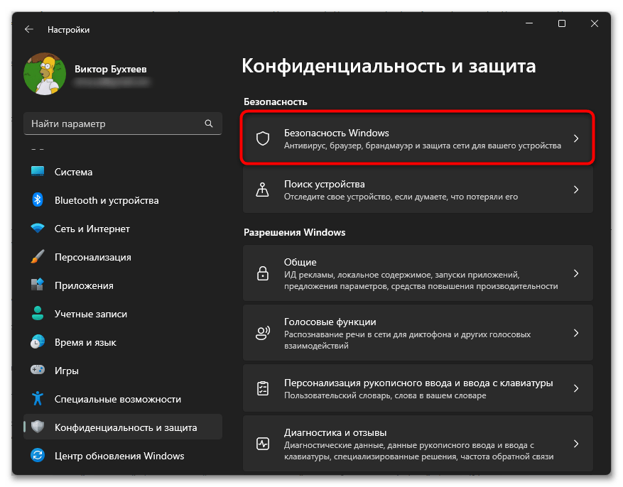Screen dimensions: 623x487
Task: Open Общие permissions card
Action: click(x=418, y=273)
